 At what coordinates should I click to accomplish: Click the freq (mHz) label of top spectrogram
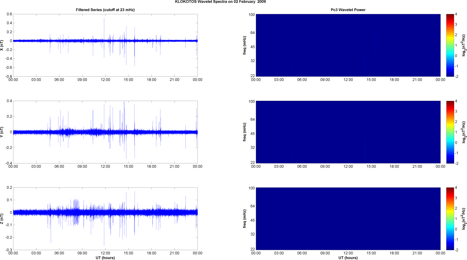coord(245,45)
